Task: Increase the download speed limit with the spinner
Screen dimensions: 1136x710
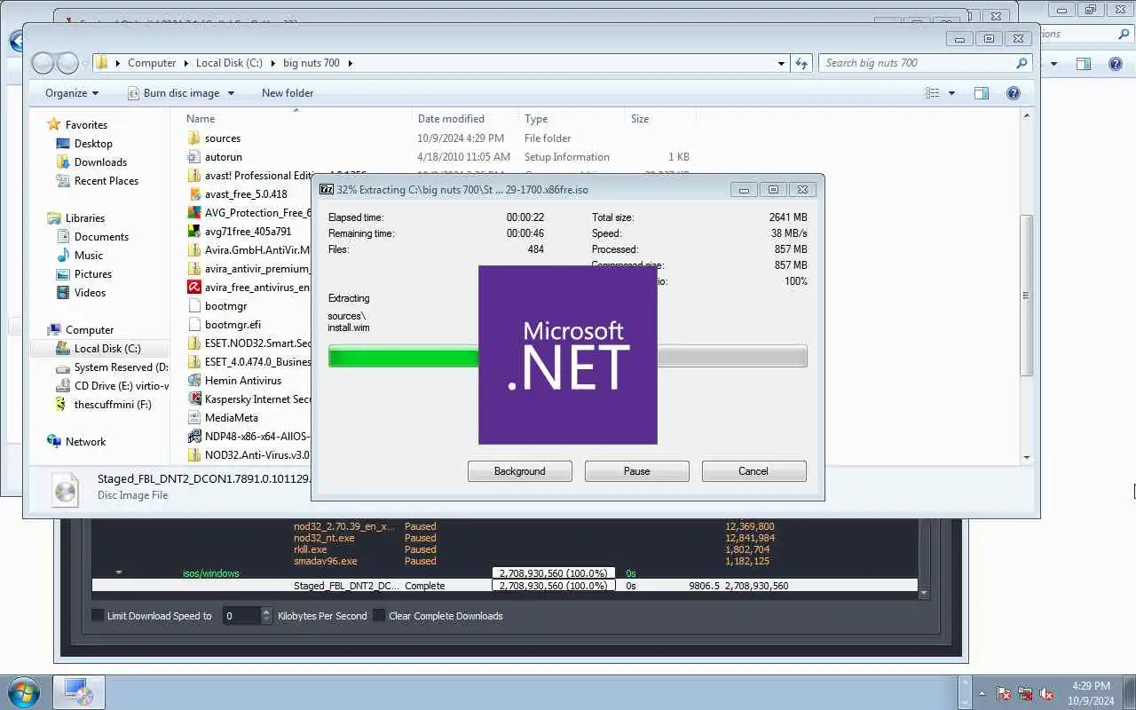Action: tap(266, 611)
